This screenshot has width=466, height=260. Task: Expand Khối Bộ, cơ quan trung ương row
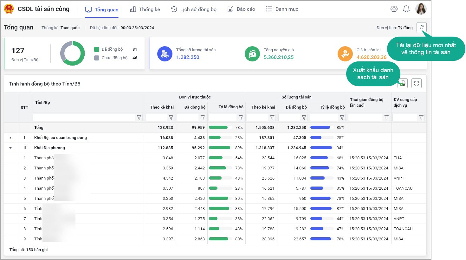(10, 138)
